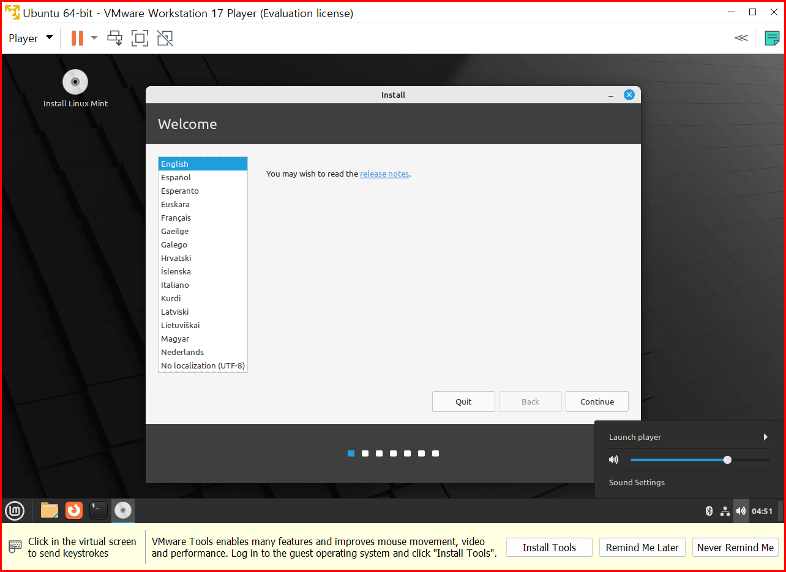Collapse the VMware toolbar double chevron

pos(741,38)
